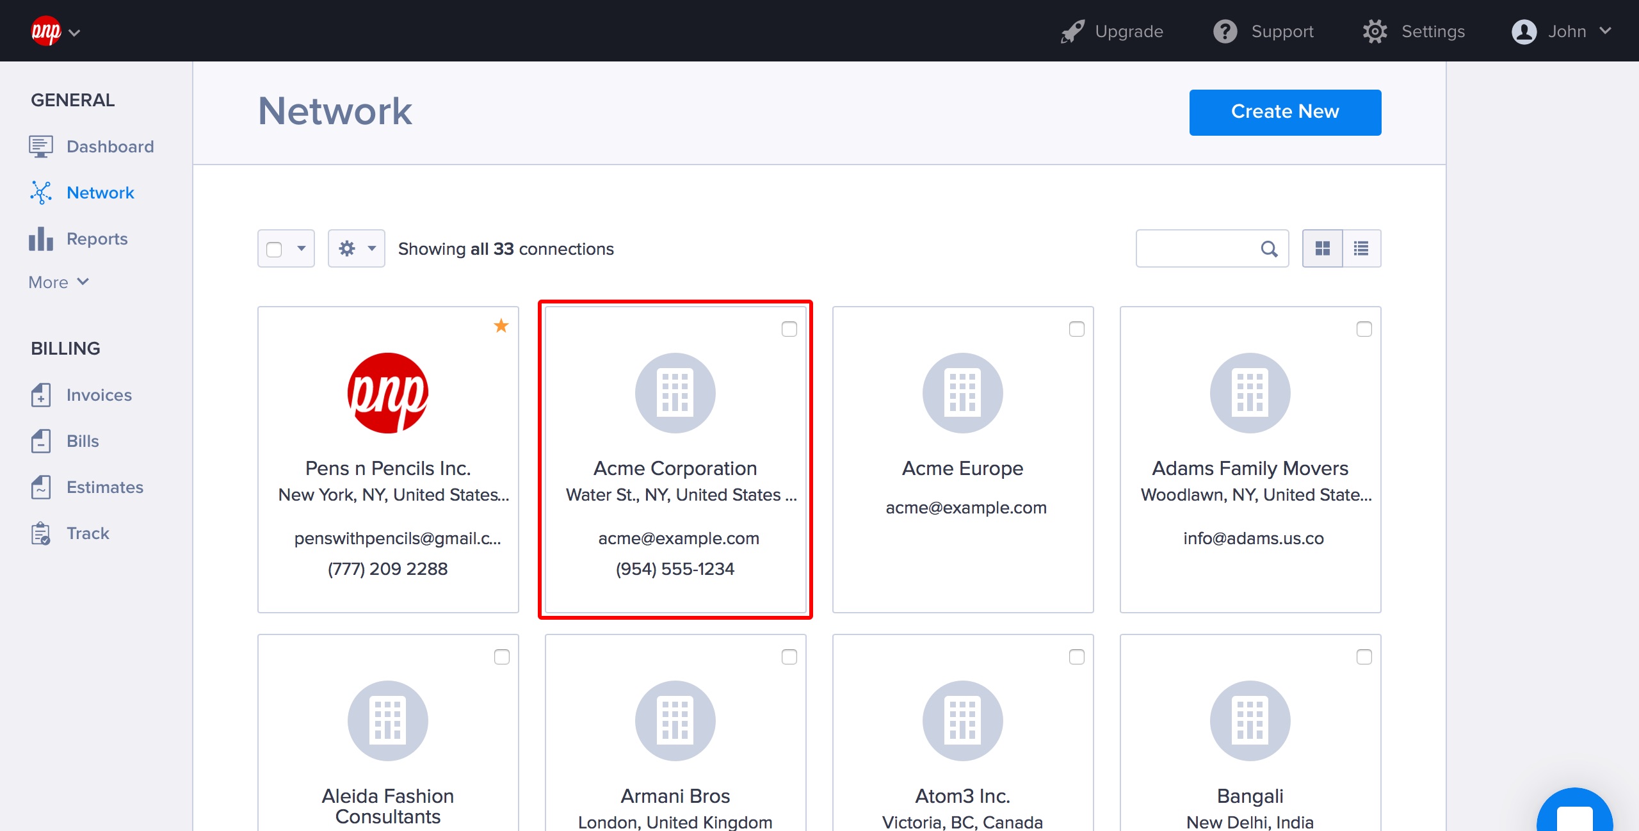Screen dimensions: 1639x831
Task: Click the Create New button
Action: click(1285, 112)
